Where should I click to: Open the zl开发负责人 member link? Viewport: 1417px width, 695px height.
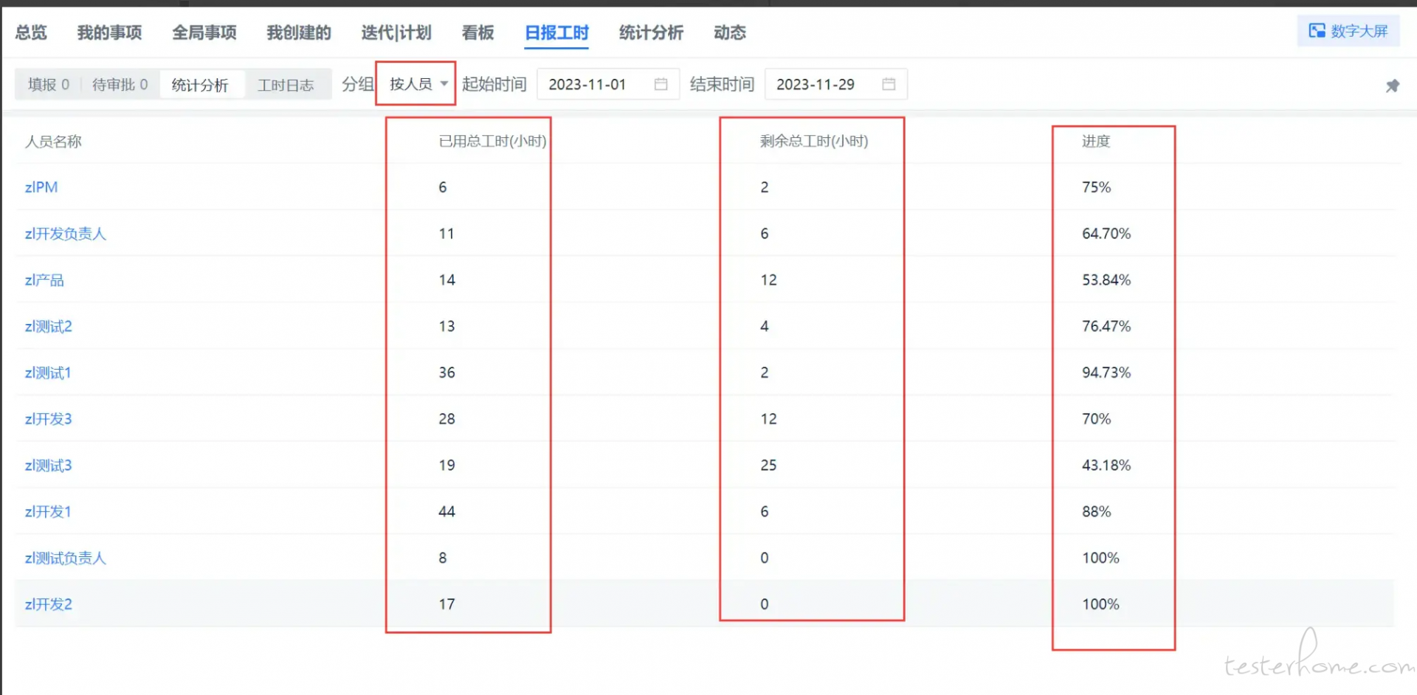pyautogui.click(x=66, y=234)
